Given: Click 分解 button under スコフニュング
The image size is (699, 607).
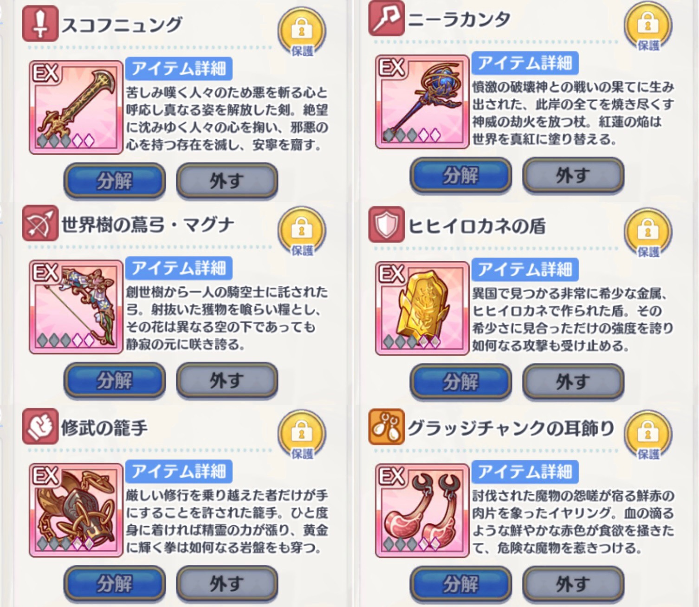Looking at the screenshot, I should click(x=115, y=180).
